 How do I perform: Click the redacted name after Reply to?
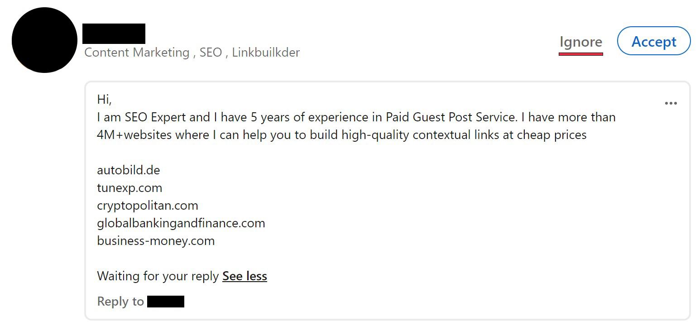[x=166, y=302]
